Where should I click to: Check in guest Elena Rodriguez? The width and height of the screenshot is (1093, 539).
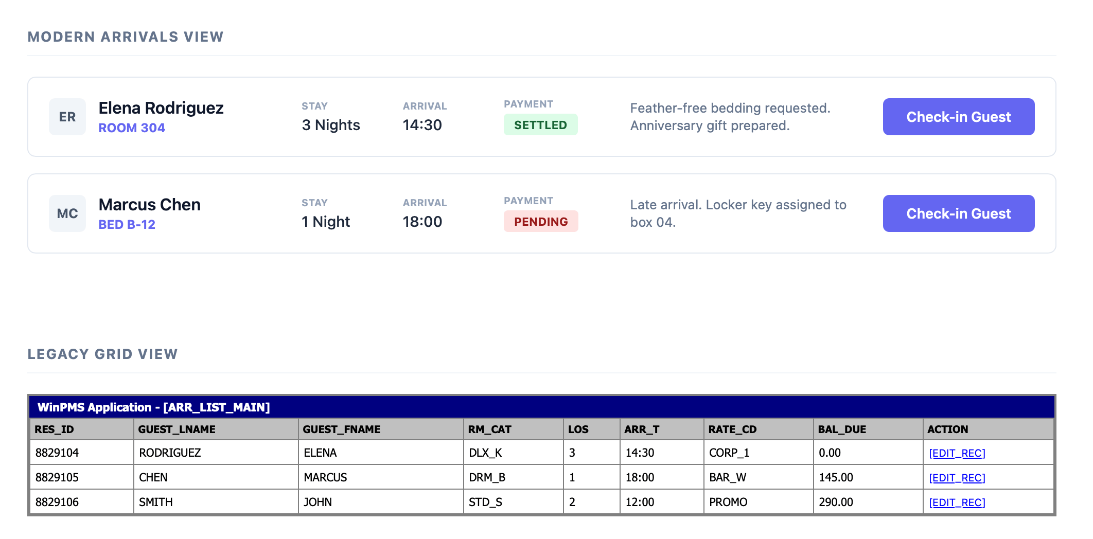tap(958, 117)
